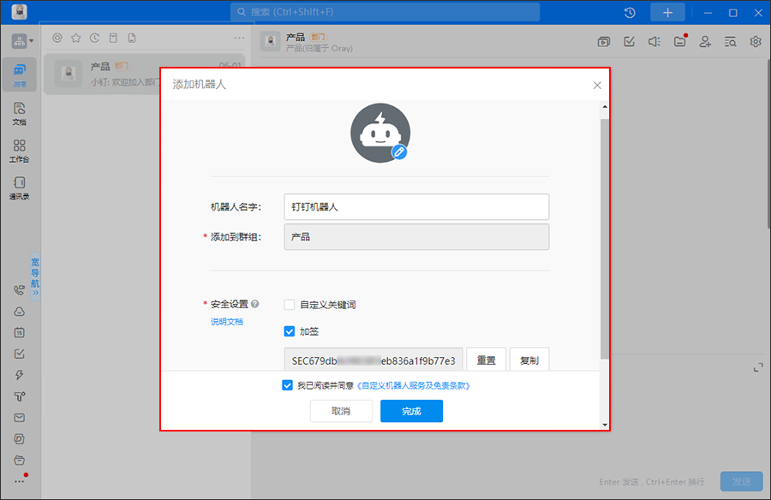Open group settings gear icon
Screen dimensions: 771x500
(756, 42)
